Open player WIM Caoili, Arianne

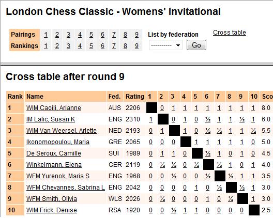click(54, 108)
